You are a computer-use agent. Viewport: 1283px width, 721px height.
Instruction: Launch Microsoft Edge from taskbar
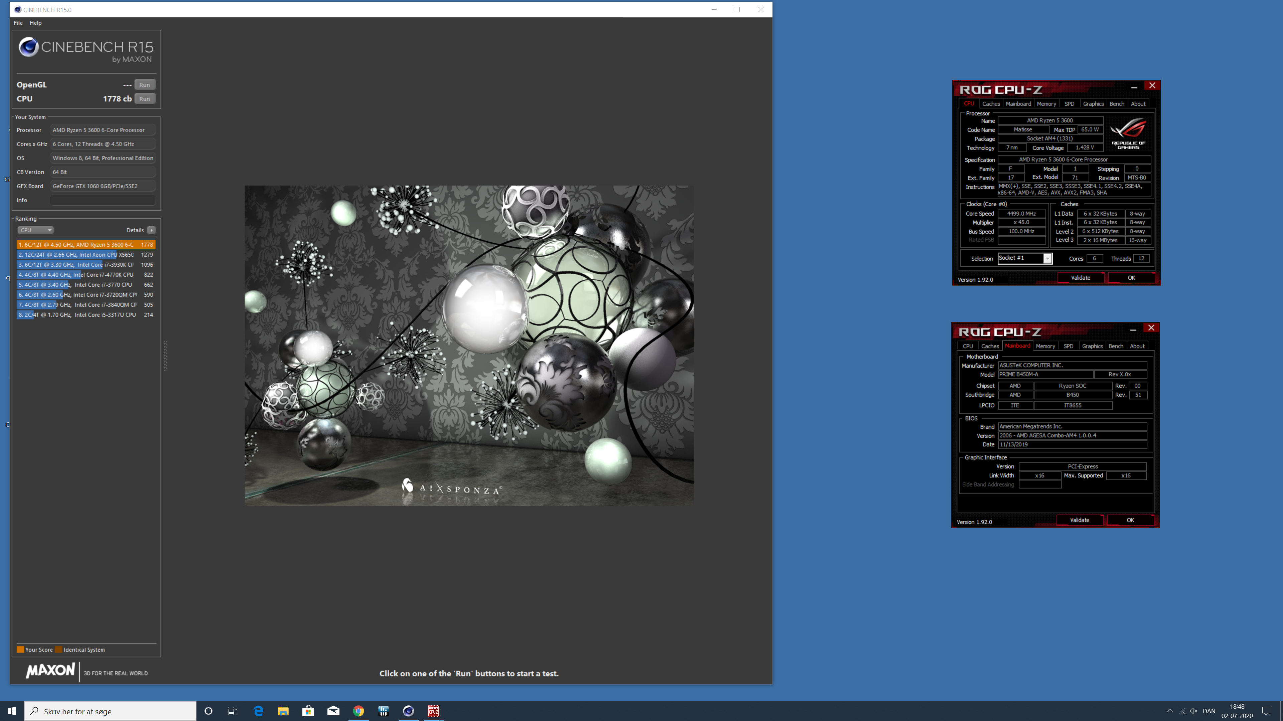pos(259,711)
